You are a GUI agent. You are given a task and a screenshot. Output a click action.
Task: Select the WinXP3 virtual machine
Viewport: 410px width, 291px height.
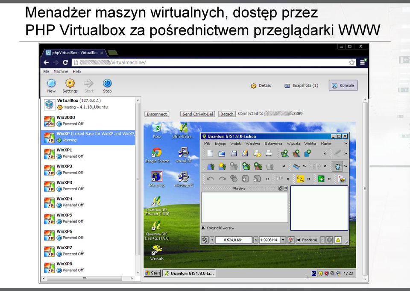88,185
